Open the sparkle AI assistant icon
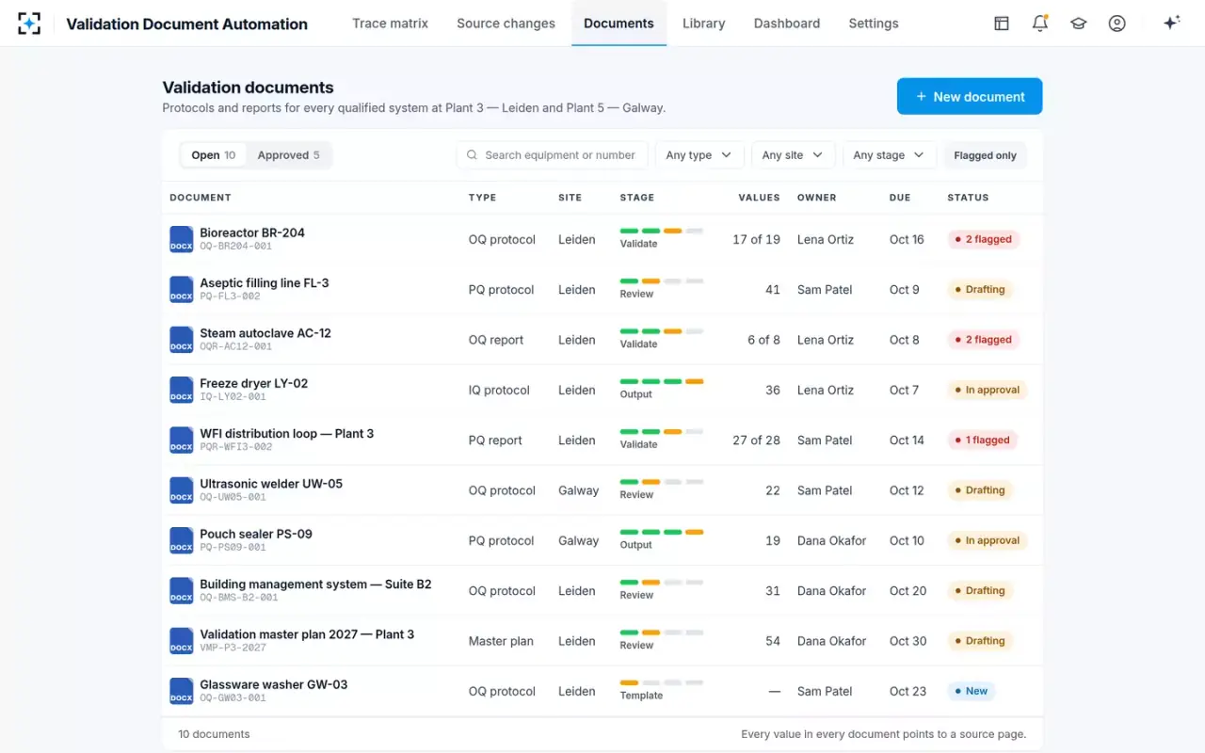 1172,24
